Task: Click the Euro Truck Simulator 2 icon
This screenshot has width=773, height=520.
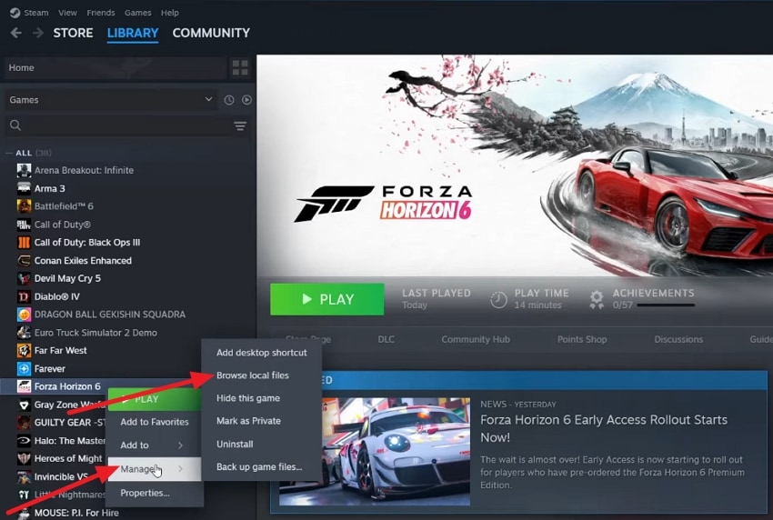Action: point(24,332)
